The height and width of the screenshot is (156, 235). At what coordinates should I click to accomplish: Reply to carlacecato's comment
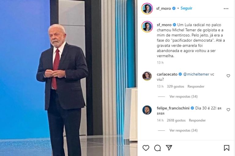(x=196, y=87)
